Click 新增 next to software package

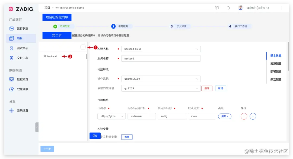[221, 88]
